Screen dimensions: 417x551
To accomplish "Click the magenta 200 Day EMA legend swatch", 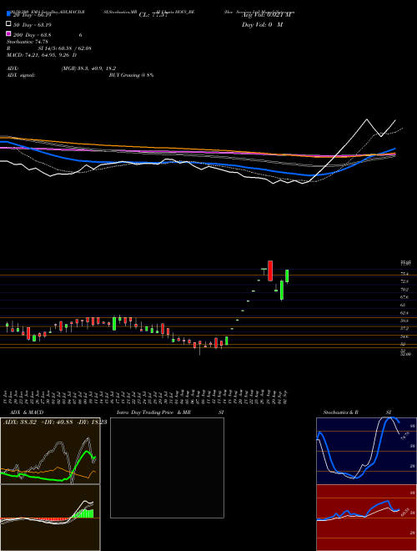I will (x=8, y=34).
